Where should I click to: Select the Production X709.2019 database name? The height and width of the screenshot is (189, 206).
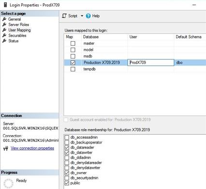tap(102, 62)
